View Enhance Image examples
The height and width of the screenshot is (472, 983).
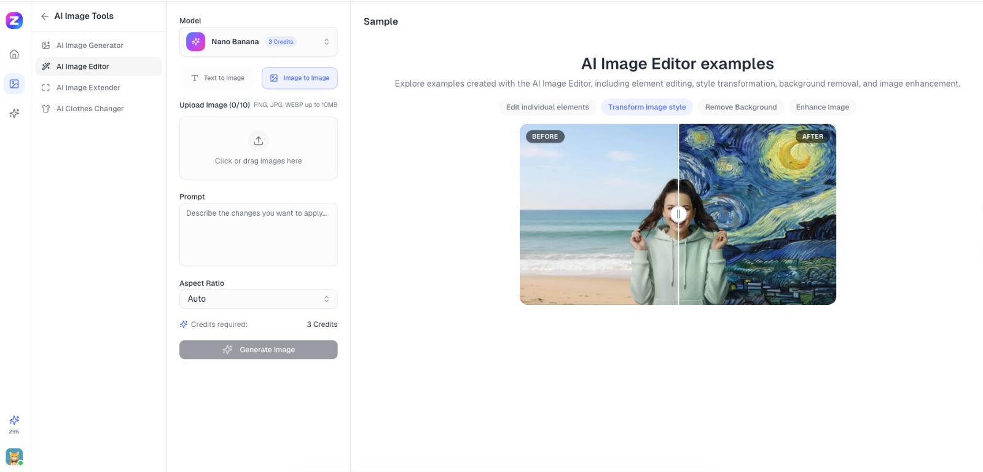tap(823, 108)
